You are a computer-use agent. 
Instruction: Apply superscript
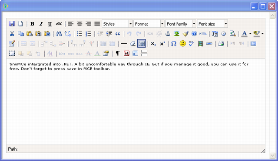162,43
